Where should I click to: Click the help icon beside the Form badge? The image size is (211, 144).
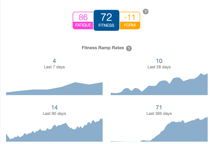click(145, 12)
